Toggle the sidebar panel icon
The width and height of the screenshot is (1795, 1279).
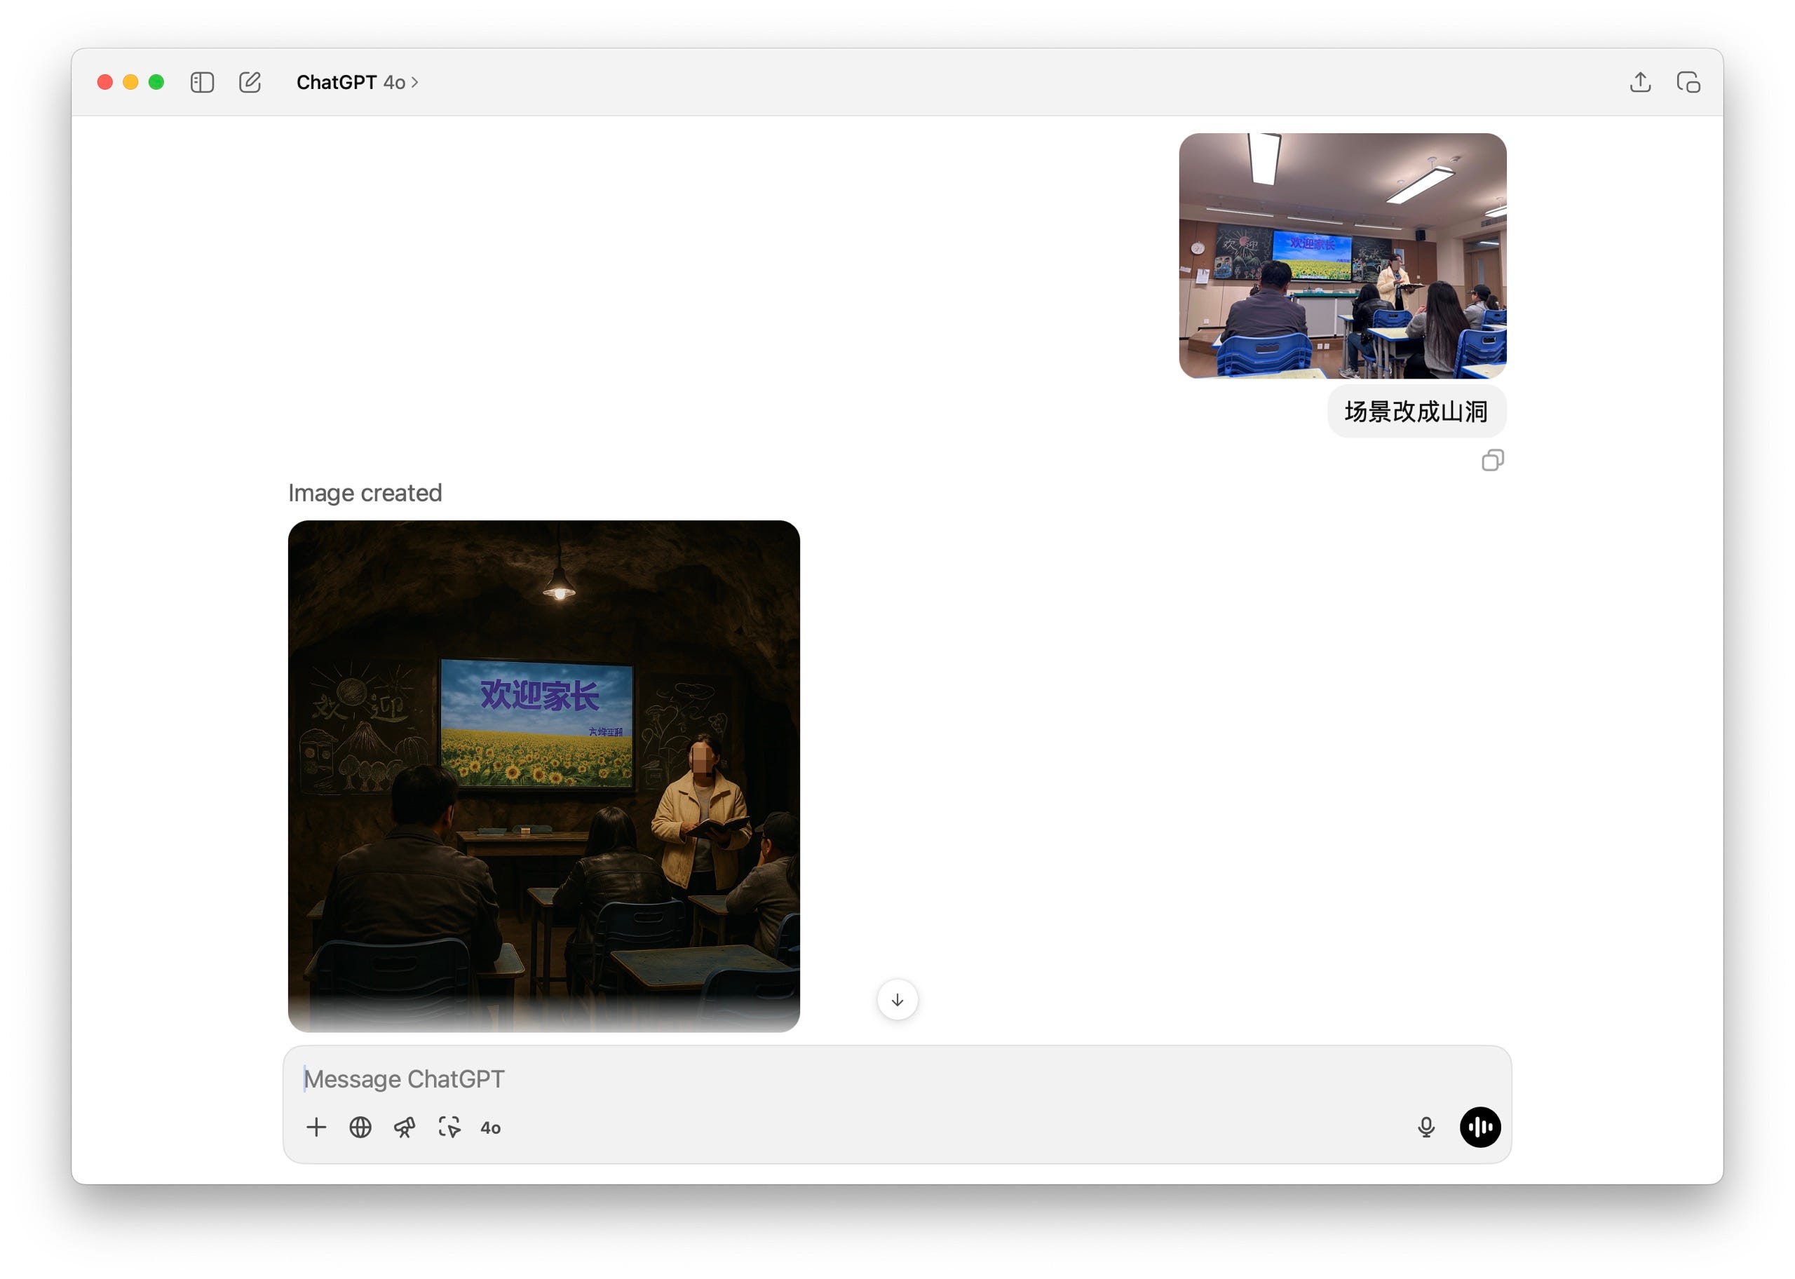click(x=203, y=82)
